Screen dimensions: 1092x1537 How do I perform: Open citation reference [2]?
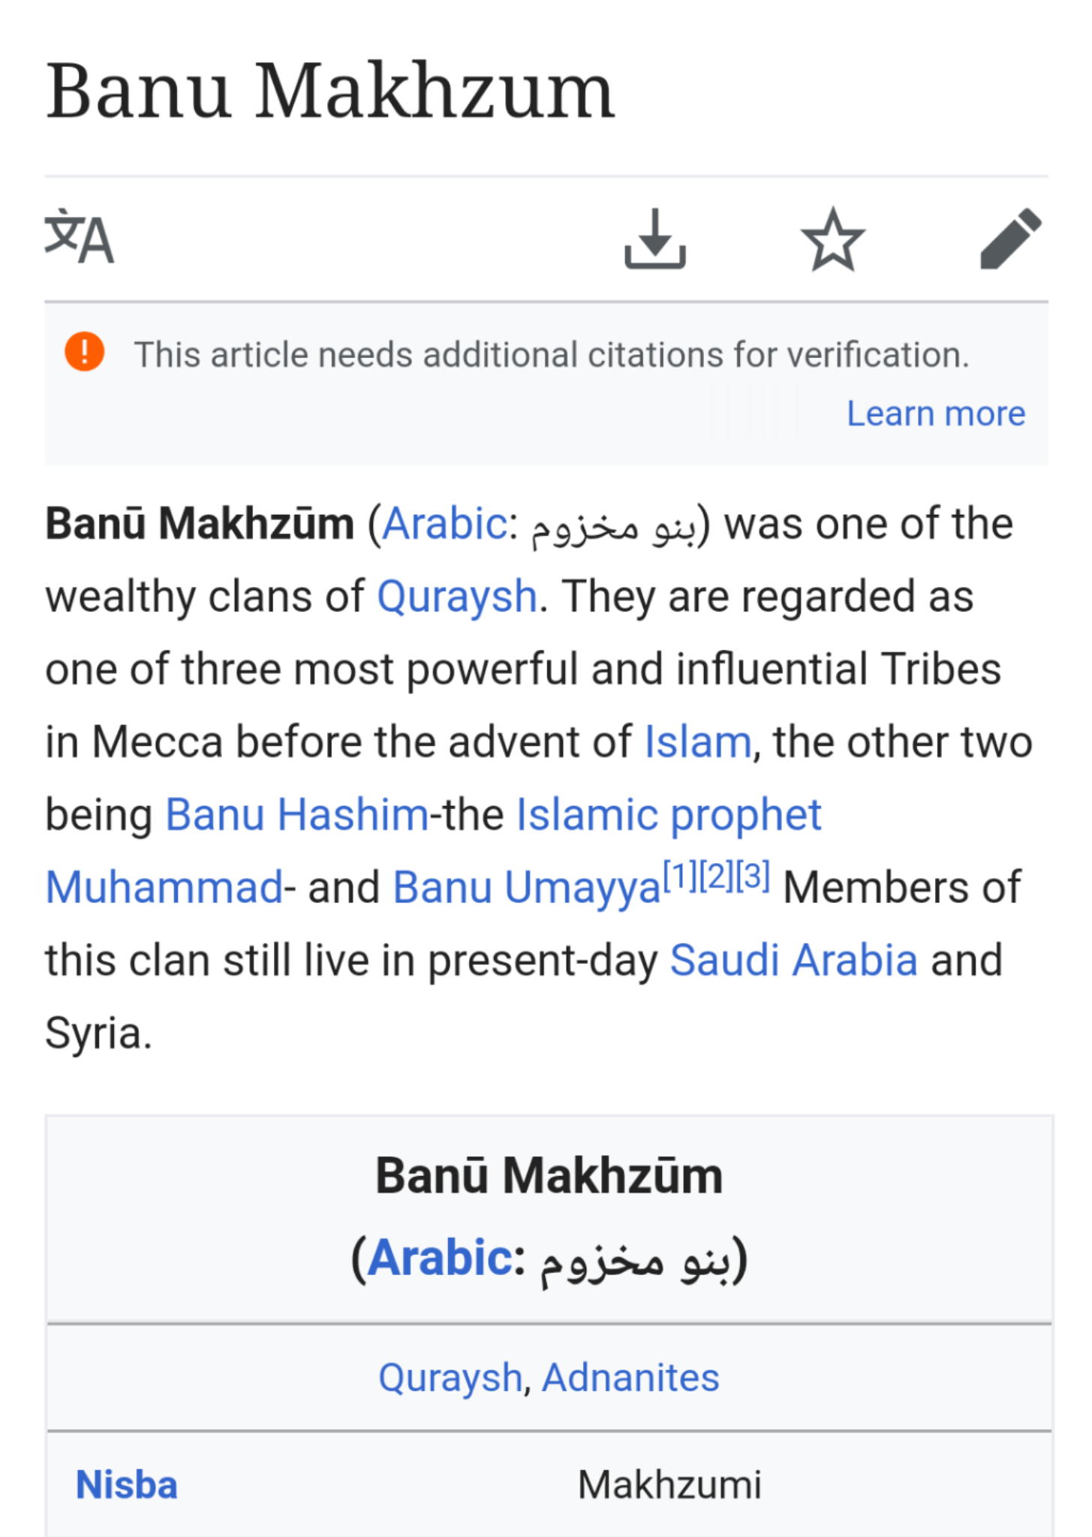point(716,875)
